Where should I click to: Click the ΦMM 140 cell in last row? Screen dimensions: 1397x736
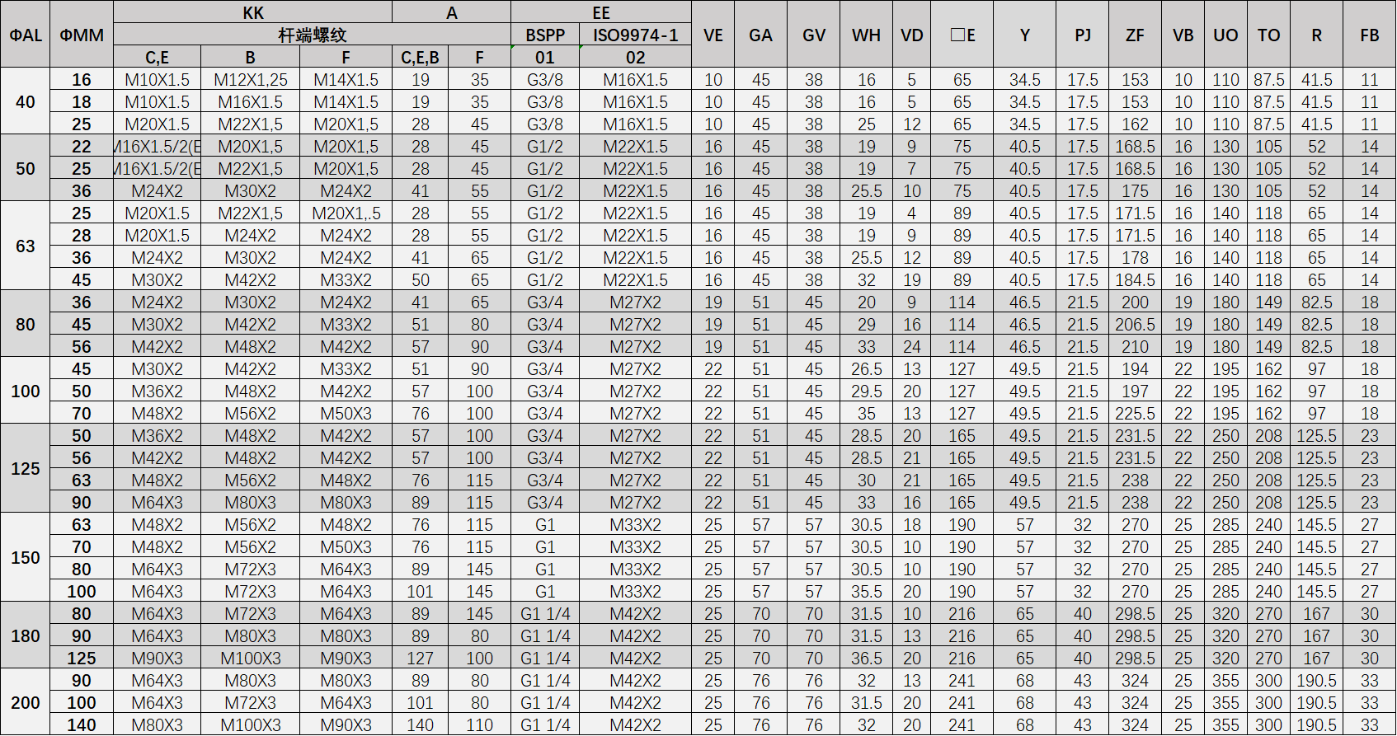pos(82,725)
